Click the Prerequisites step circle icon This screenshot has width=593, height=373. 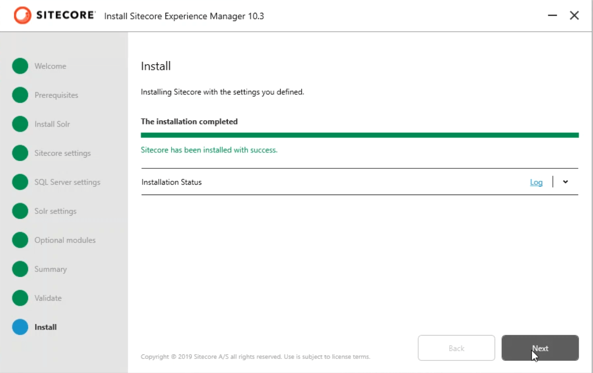pyautogui.click(x=20, y=95)
